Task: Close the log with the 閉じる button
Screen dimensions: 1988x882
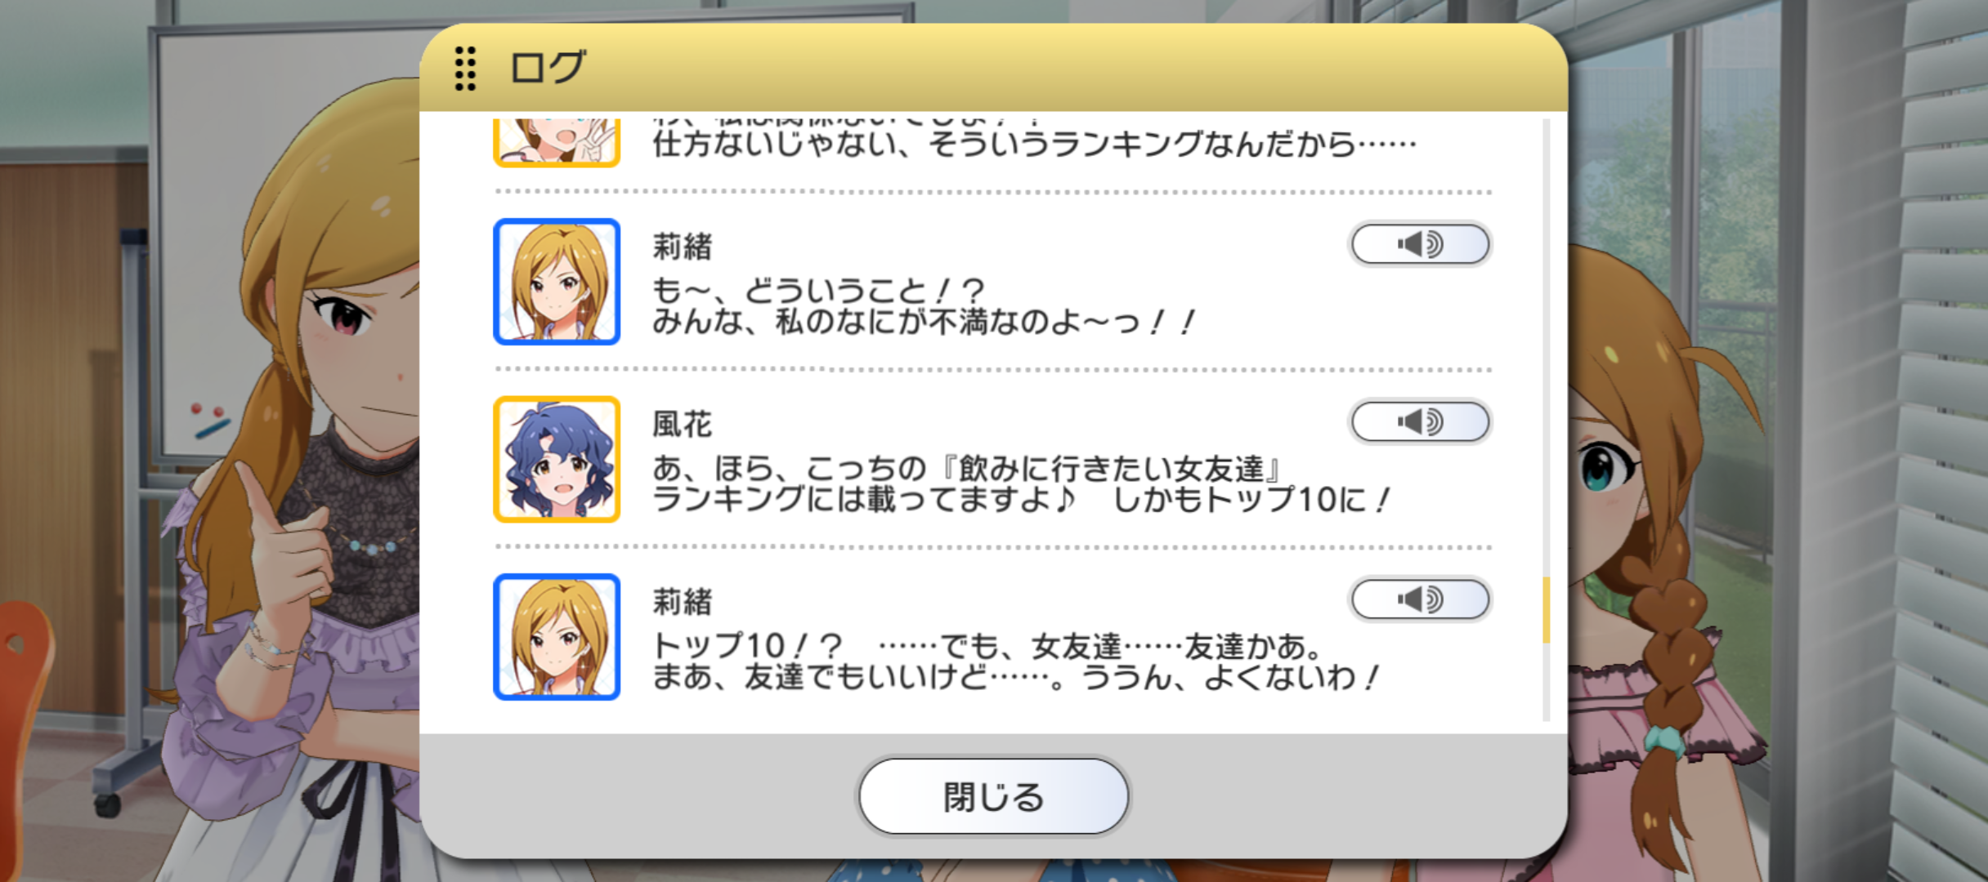Action: pos(993,797)
